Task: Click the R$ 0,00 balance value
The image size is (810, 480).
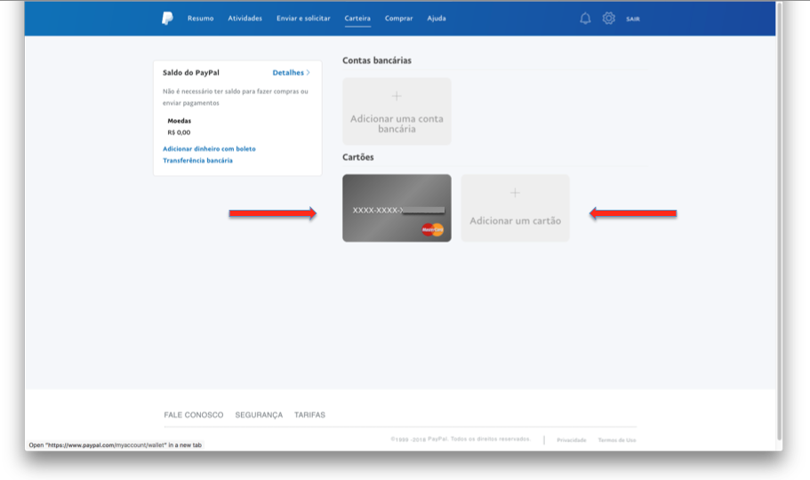Action: (179, 132)
